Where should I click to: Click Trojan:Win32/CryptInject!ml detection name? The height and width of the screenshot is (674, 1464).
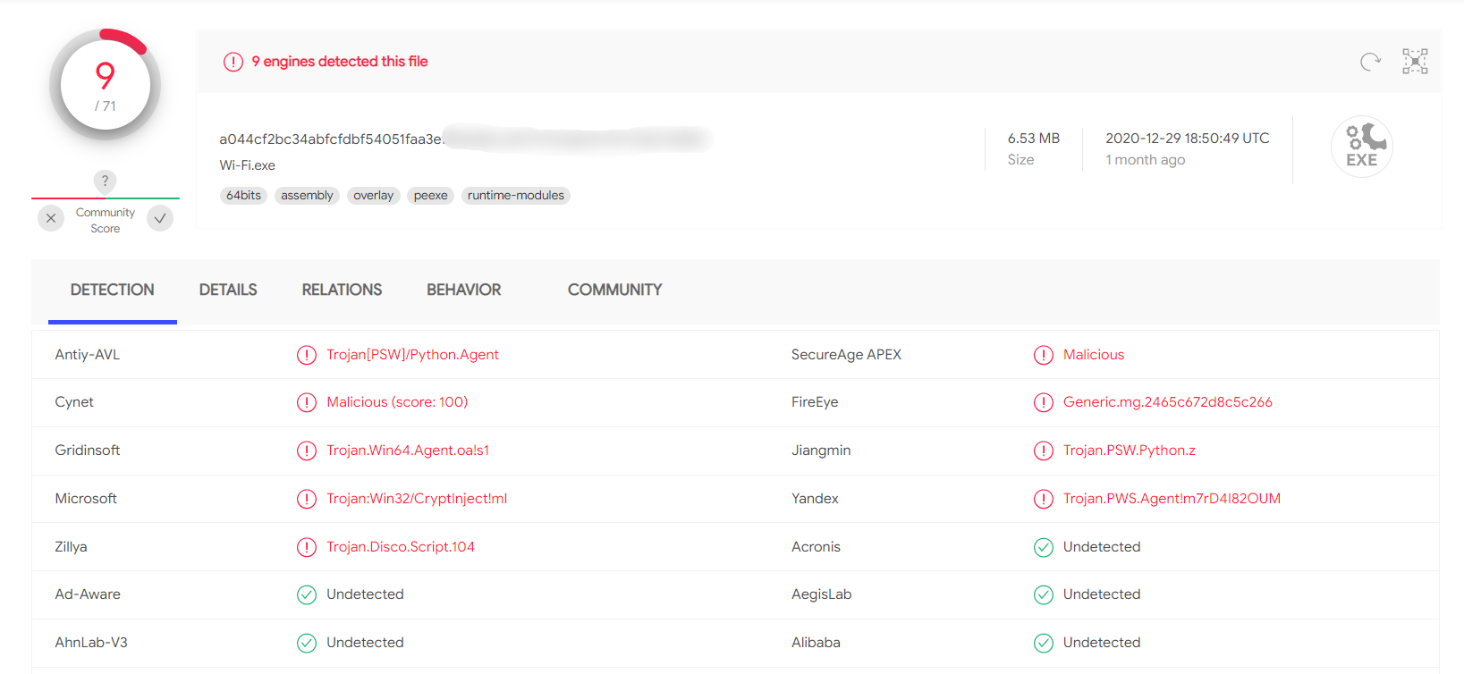coord(417,499)
